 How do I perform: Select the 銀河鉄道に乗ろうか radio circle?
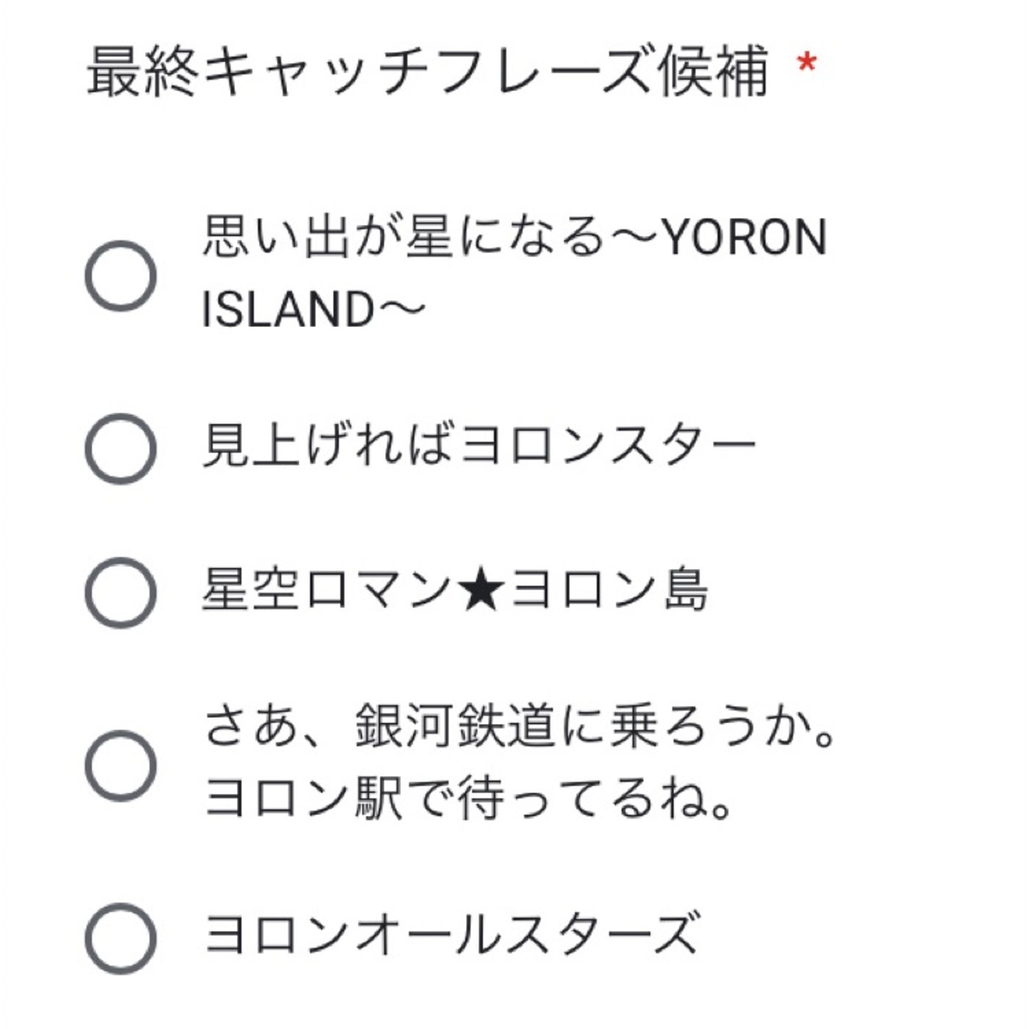tap(121, 765)
